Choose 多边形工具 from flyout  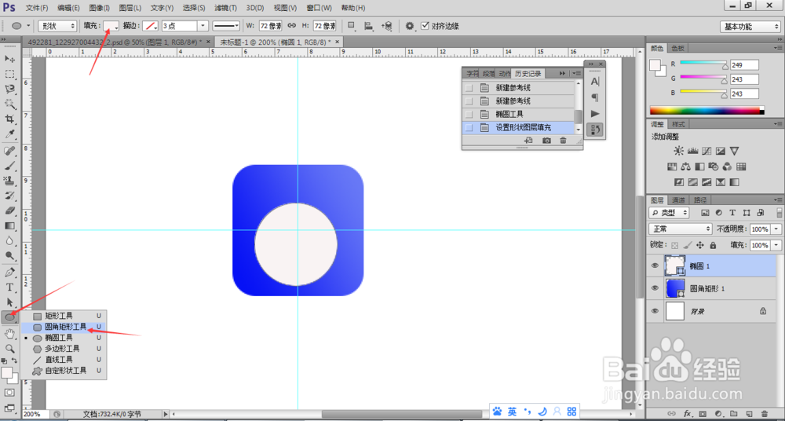[x=64, y=348]
